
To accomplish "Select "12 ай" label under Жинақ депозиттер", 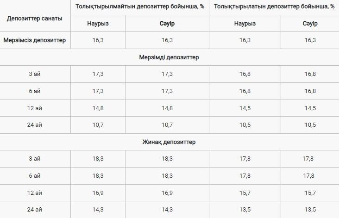I will pyautogui.click(x=35, y=193).
